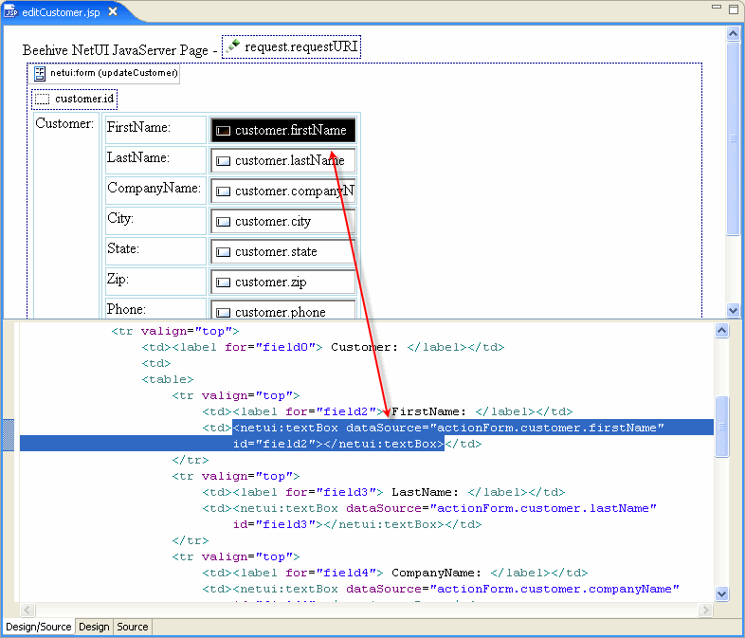Select the customer.city text box
Image resolution: width=745 pixels, height=638 pixels.
(x=282, y=222)
